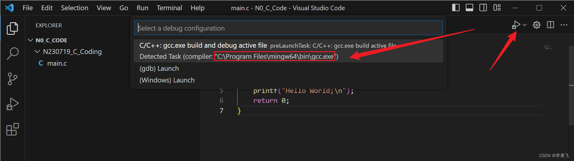Open the run button dropdown arrow
574x161 pixels.
[x=525, y=25]
